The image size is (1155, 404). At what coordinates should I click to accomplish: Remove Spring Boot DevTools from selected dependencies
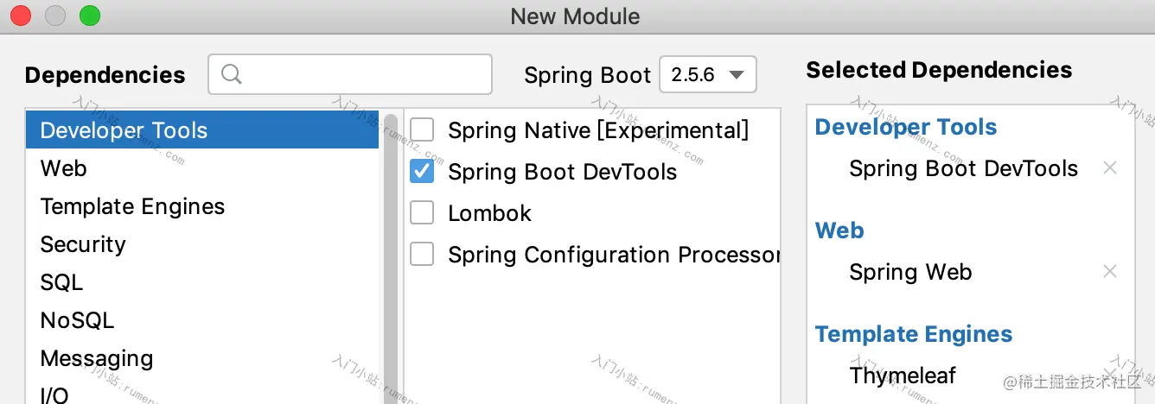(1110, 168)
